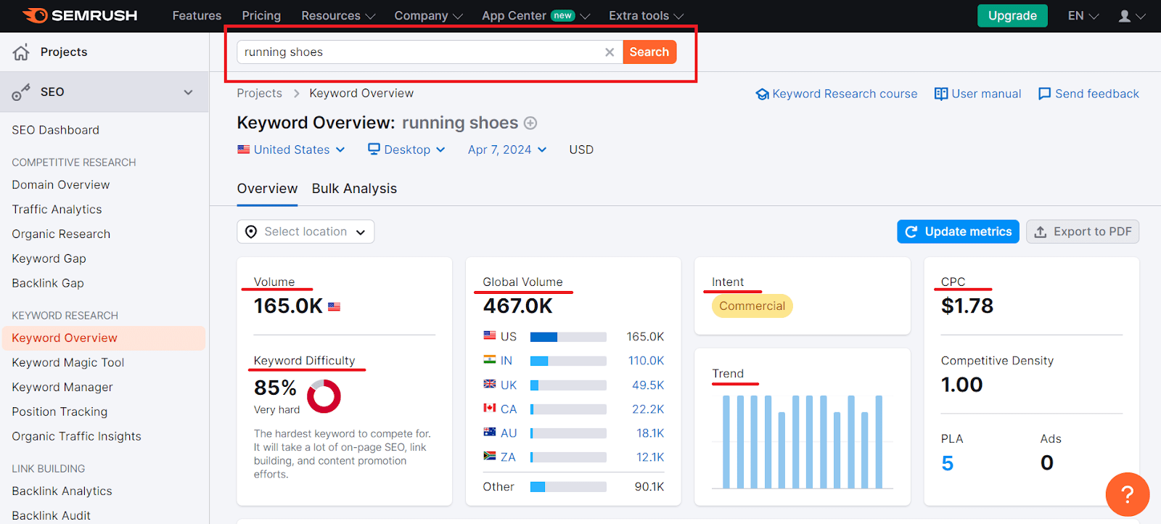This screenshot has height=524, width=1161.
Task: Select Keyword Overview in sidebar
Action: coord(104,338)
